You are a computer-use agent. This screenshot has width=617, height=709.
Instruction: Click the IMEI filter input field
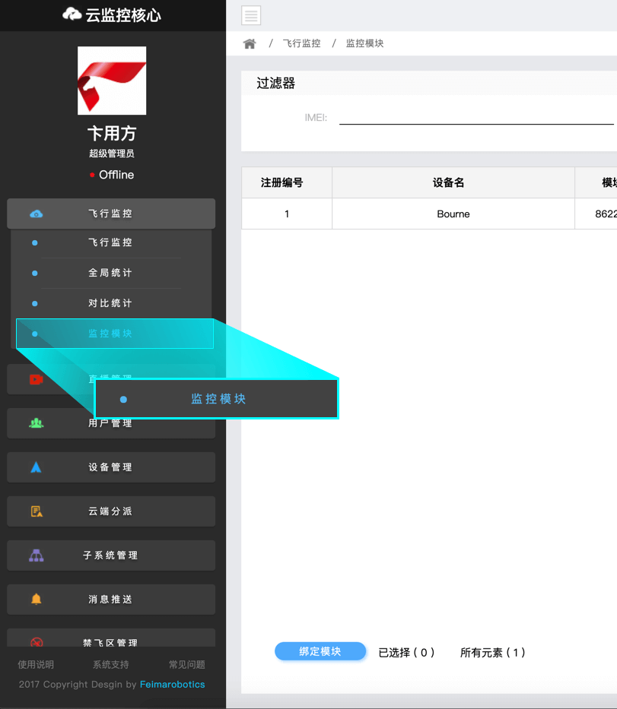click(478, 118)
